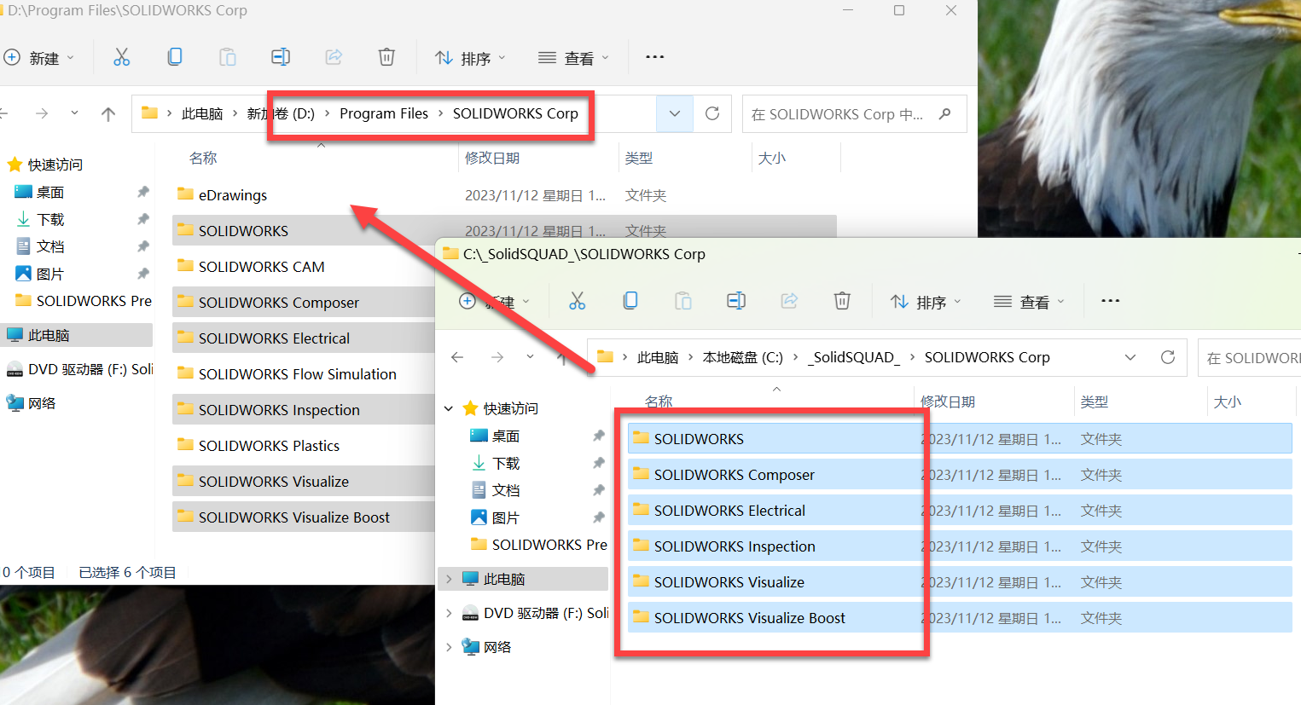Select the eDrawings folder

(233, 195)
